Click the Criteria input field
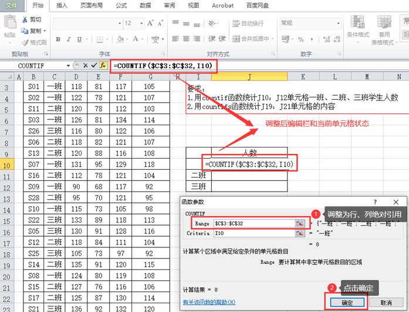The image size is (409, 312). (255, 233)
